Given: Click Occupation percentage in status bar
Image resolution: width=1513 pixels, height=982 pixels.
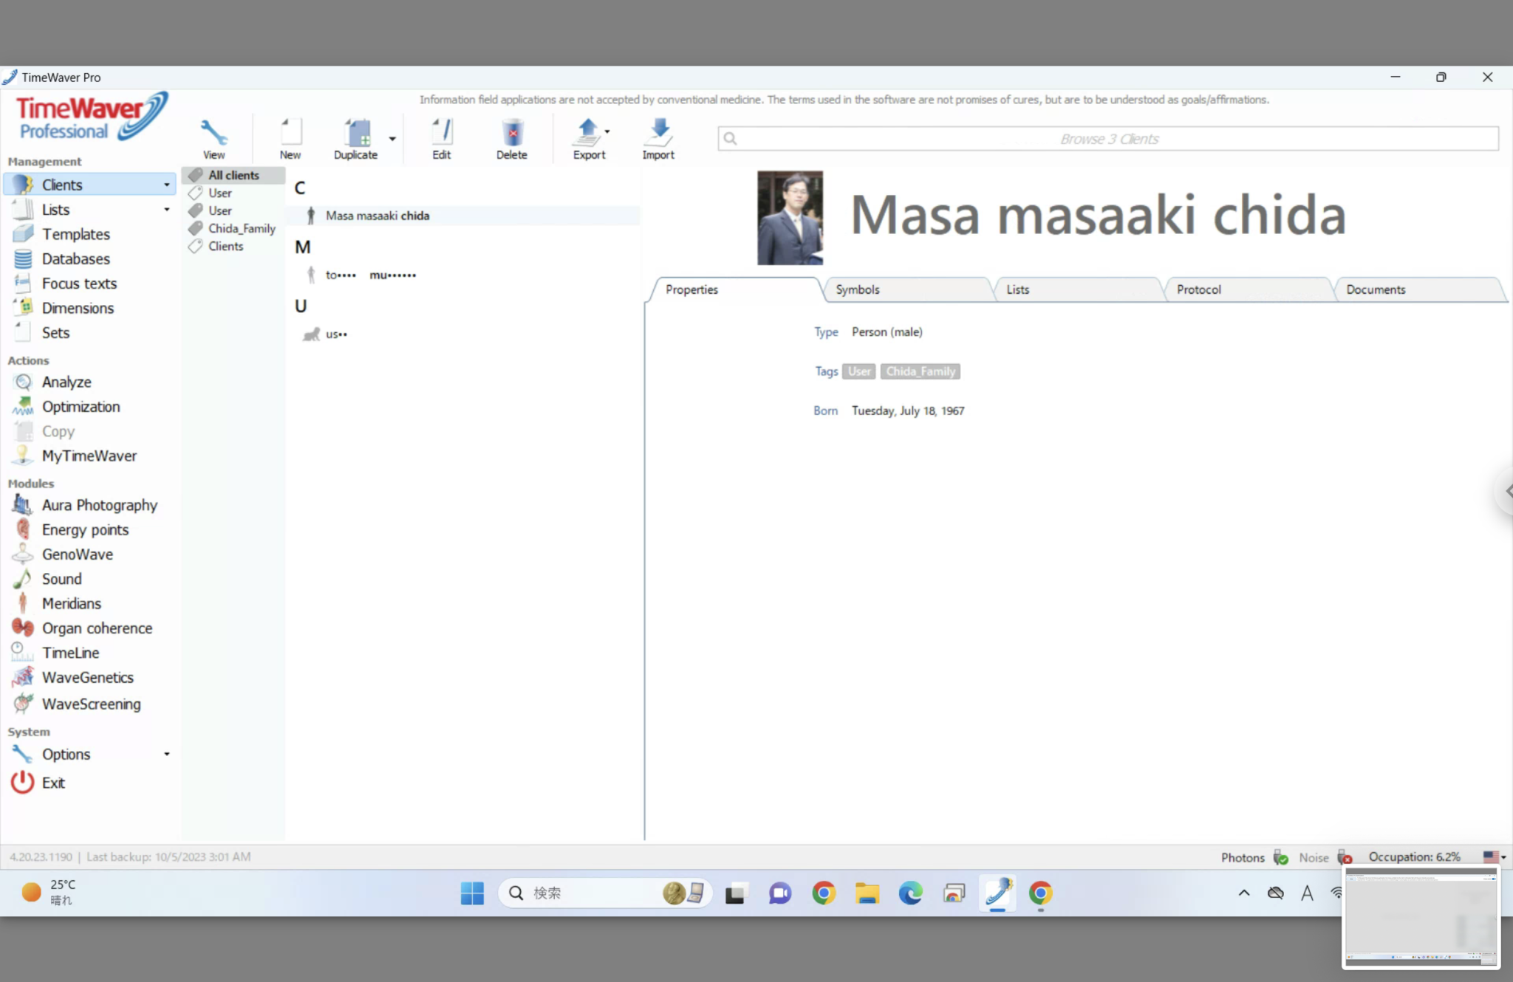Looking at the screenshot, I should tap(1414, 856).
